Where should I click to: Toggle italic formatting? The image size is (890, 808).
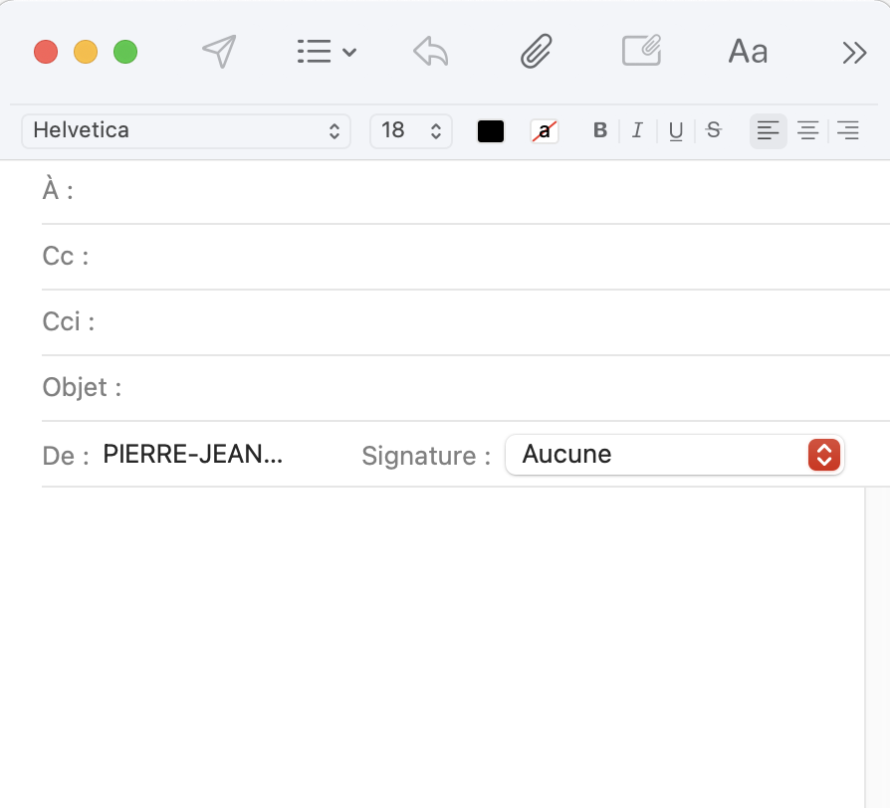point(637,130)
